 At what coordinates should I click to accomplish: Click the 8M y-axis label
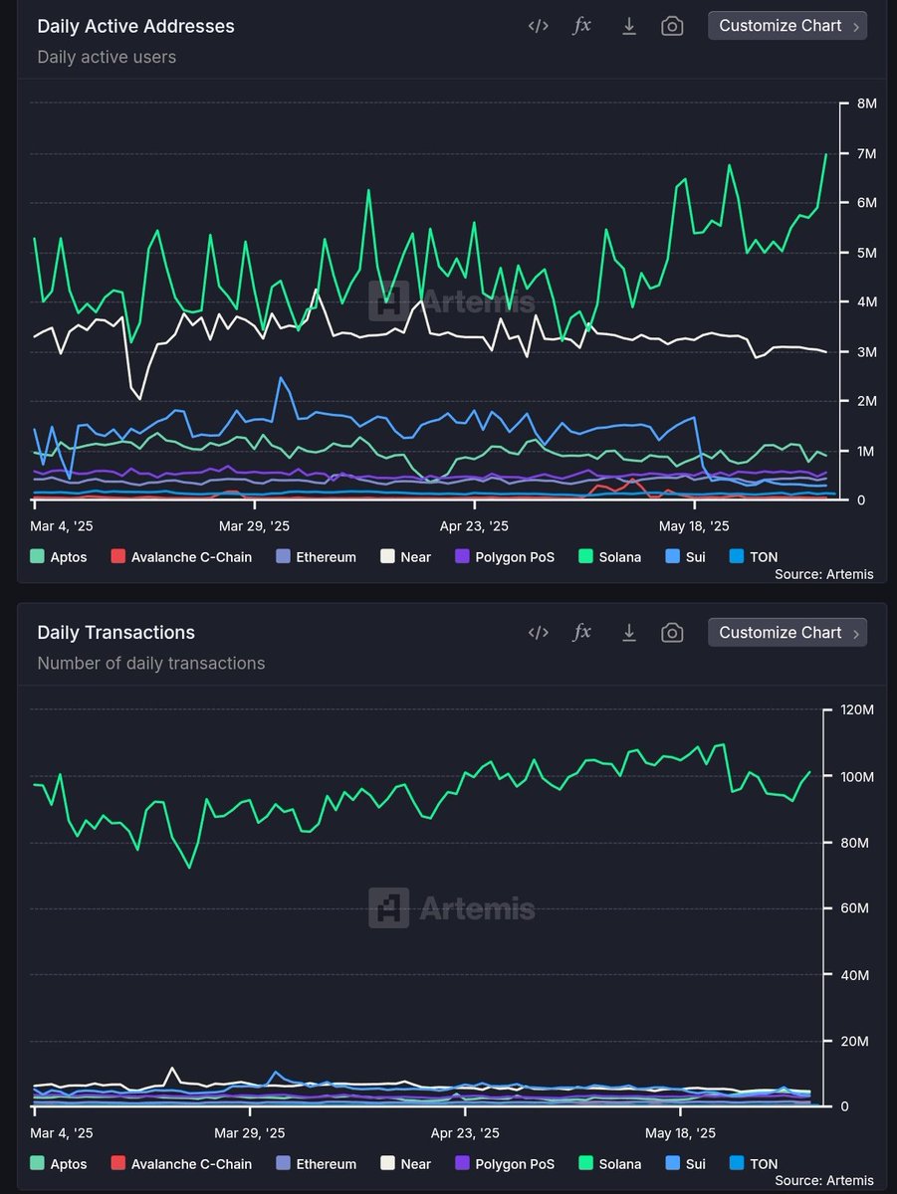point(865,103)
